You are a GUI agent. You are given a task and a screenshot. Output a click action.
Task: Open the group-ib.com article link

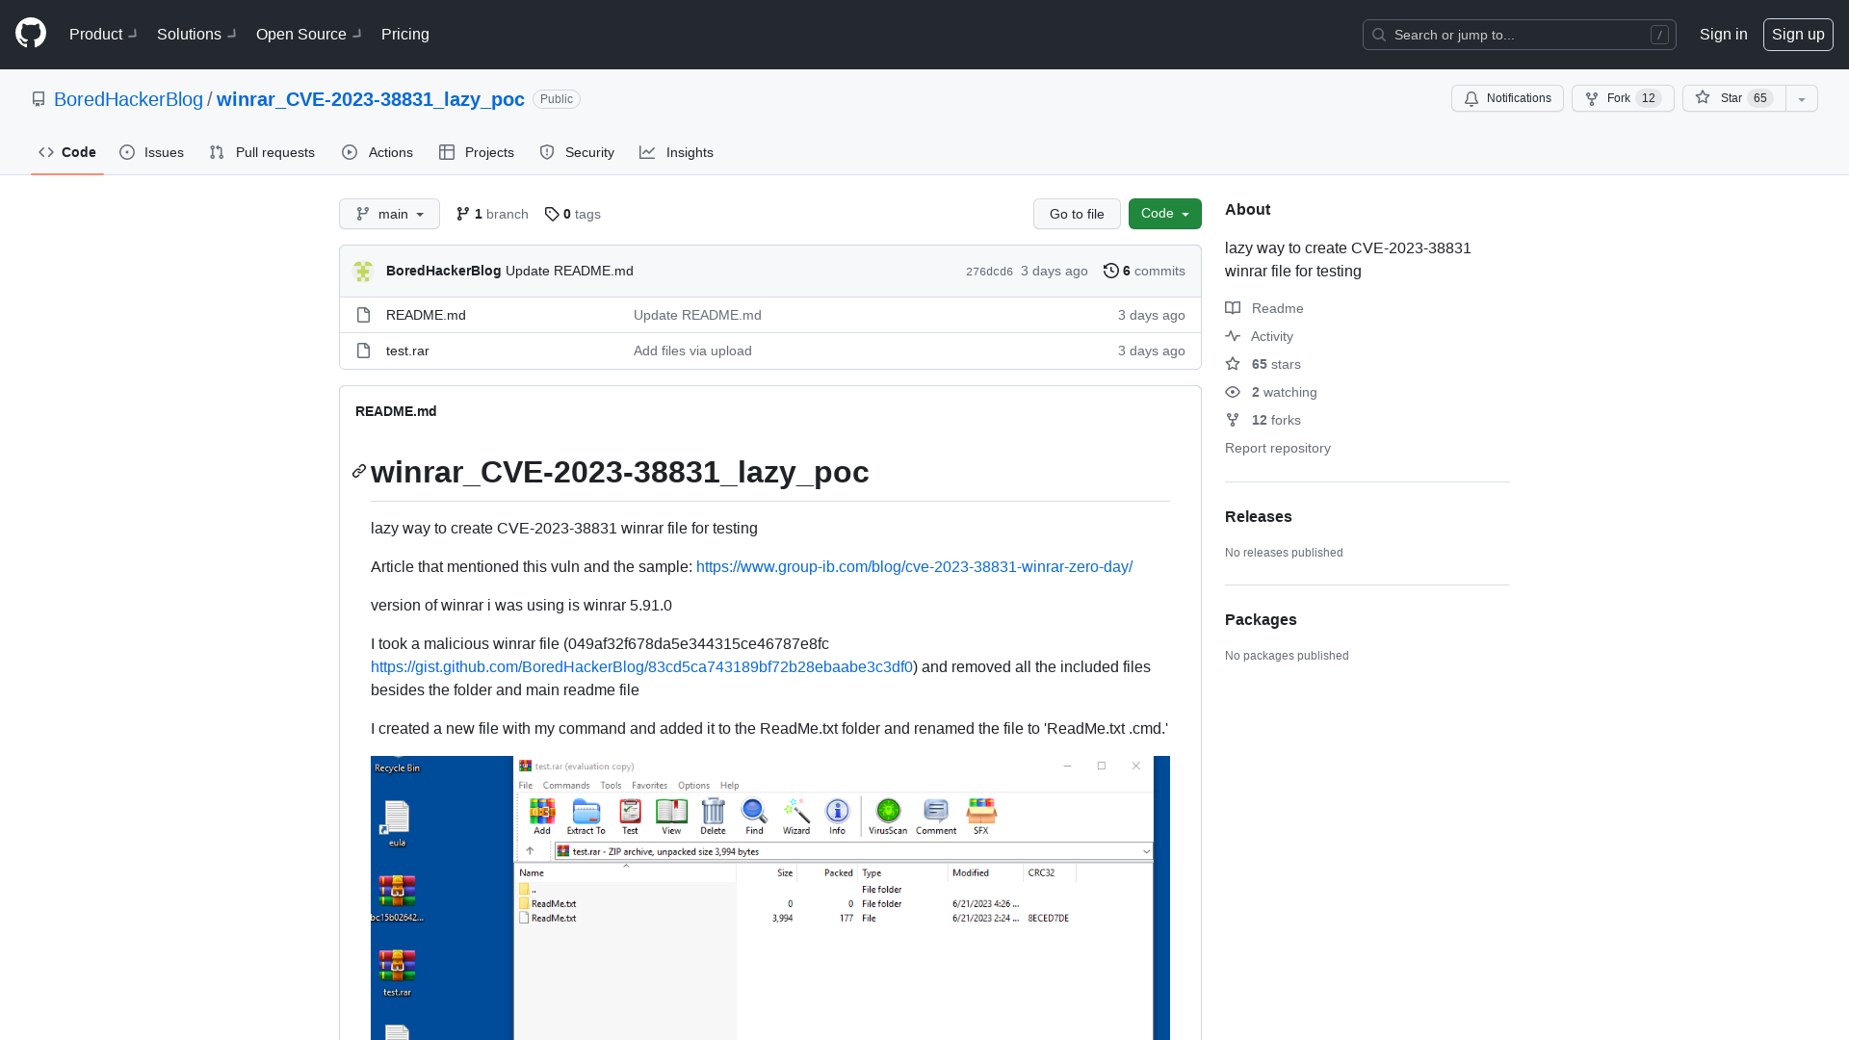[914, 566]
